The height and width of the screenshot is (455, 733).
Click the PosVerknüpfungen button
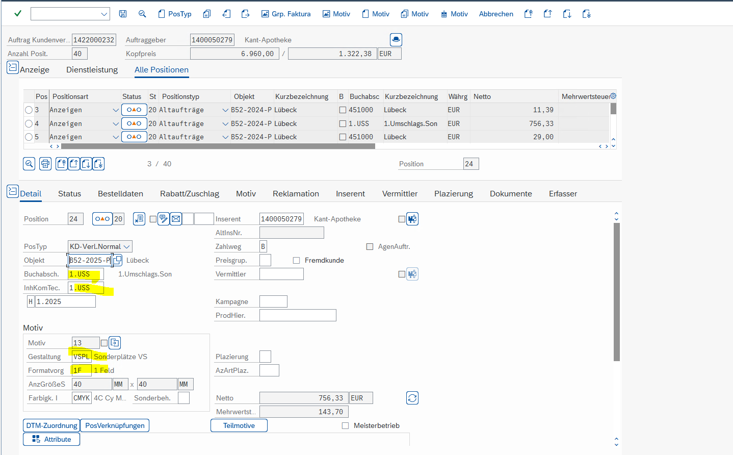115,425
